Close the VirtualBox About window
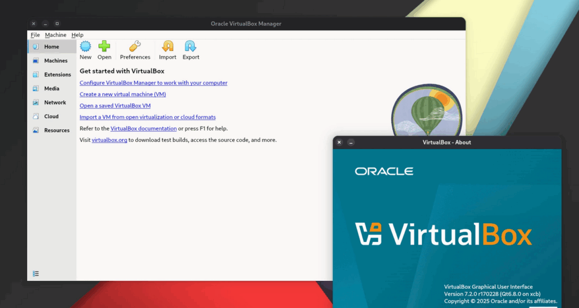The height and width of the screenshot is (308, 579). pos(339,142)
